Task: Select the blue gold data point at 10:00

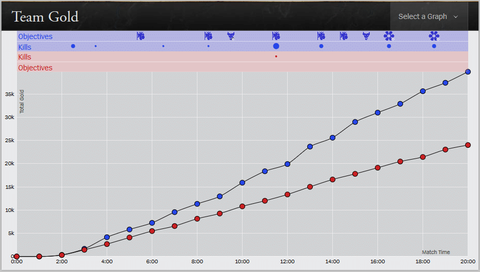Action: pyautogui.click(x=242, y=183)
